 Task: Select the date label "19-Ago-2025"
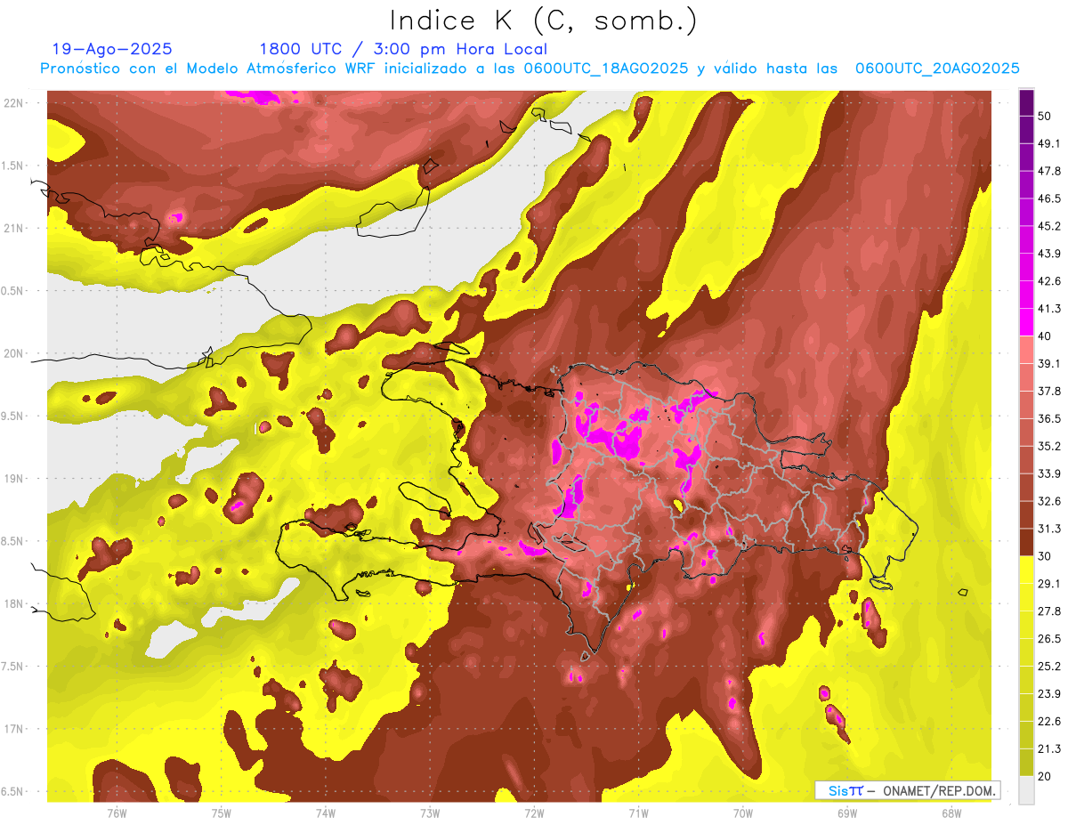pos(112,49)
